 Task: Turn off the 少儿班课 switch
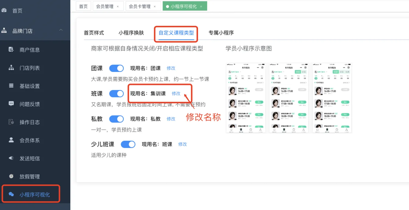(x=128, y=144)
